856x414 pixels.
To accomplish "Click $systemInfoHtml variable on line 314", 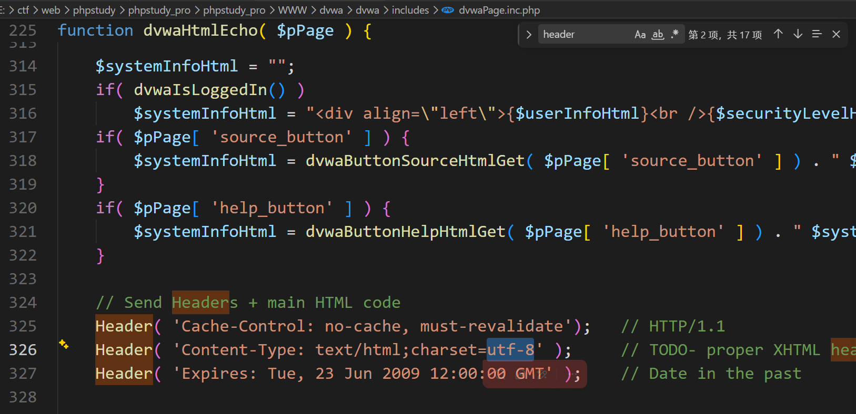I will 167,66.
